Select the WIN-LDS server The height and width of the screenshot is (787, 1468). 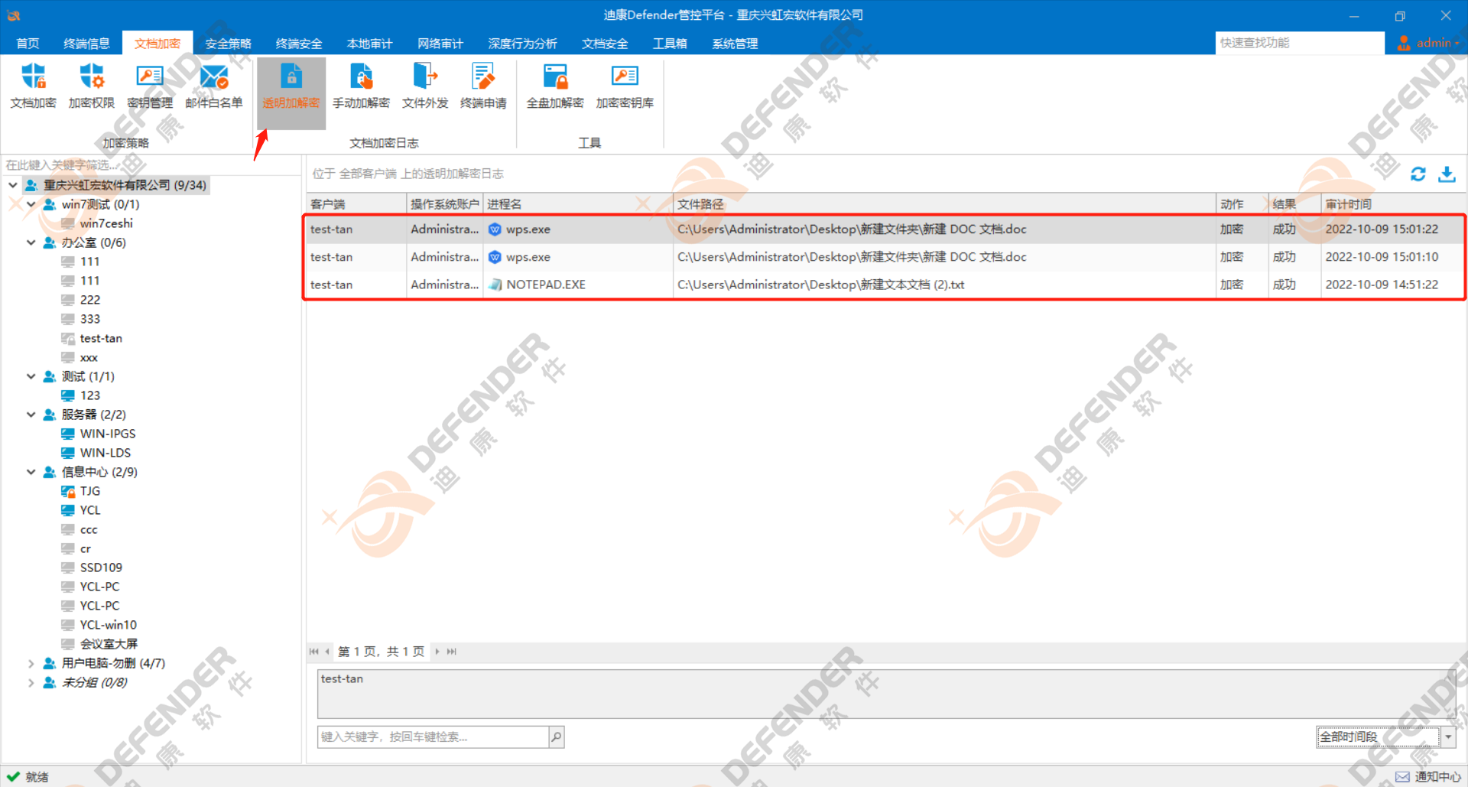tap(106, 453)
